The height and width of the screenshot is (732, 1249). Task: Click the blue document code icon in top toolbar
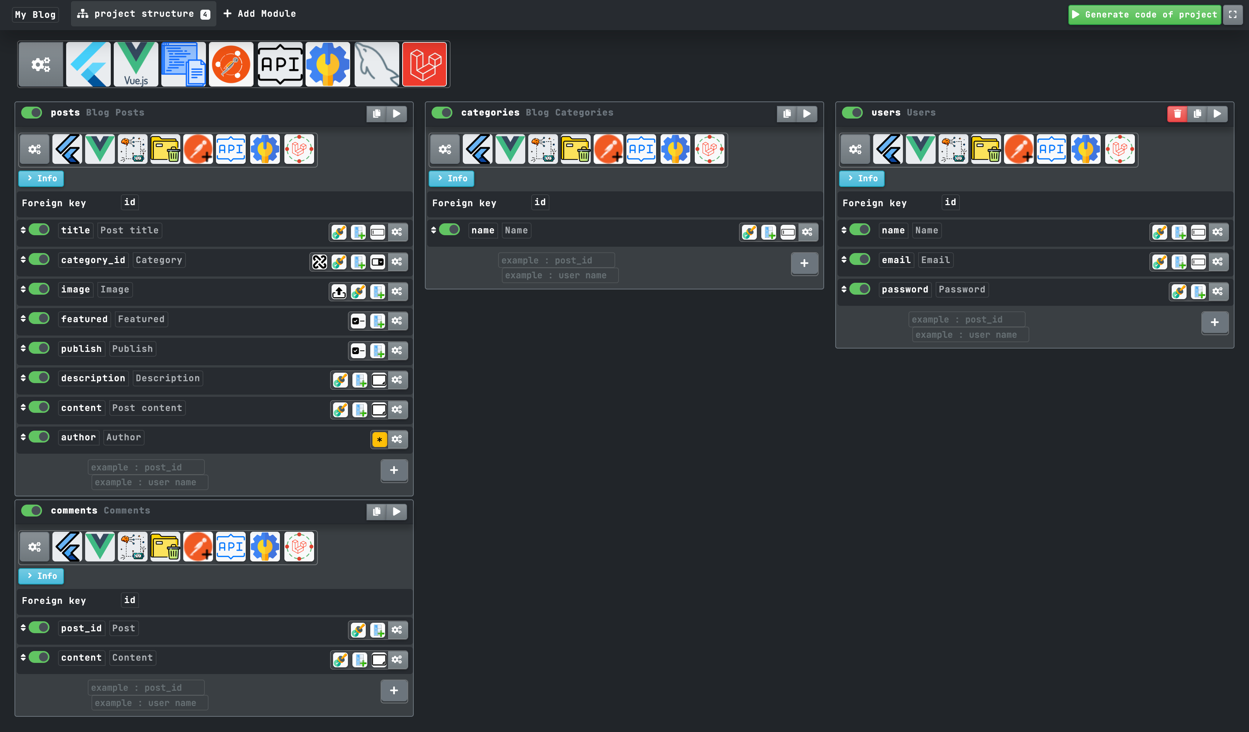(183, 64)
